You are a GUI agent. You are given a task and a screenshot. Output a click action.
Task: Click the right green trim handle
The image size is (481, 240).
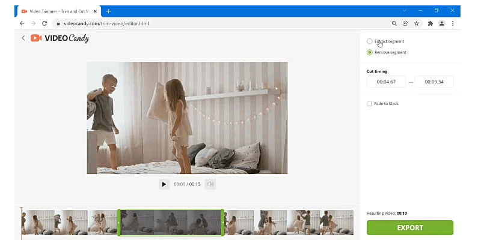[x=222, y=223]
